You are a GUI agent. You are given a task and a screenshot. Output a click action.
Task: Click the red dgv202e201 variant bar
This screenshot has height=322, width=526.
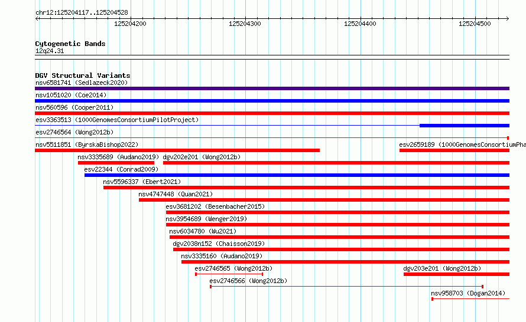pyautogui.click(x=336, y=163)
